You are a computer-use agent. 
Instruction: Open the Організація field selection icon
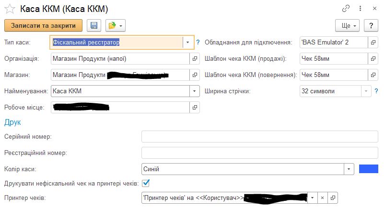[195, 58]
